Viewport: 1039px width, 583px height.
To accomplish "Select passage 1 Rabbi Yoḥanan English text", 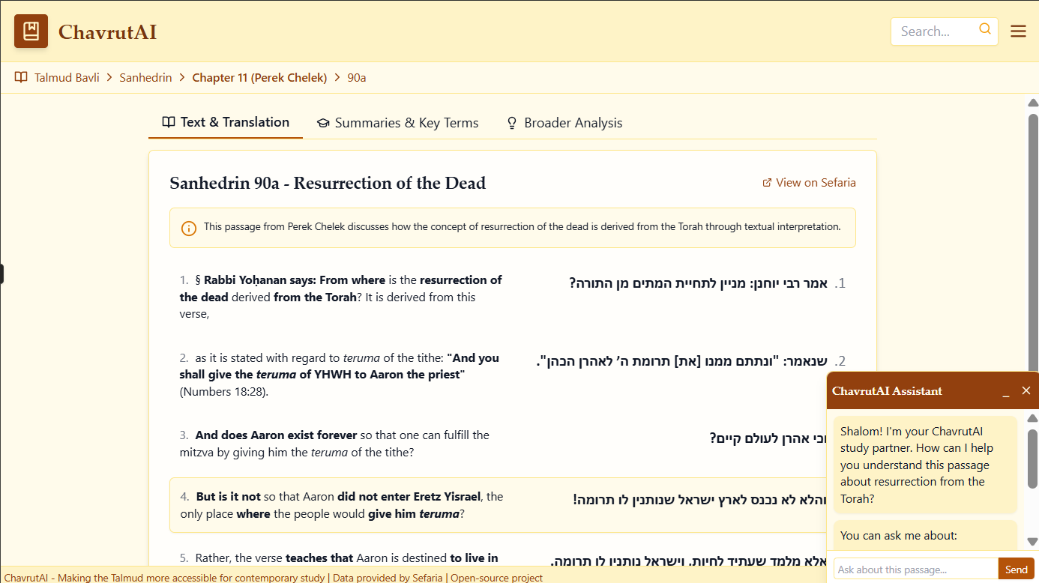I will 340,297.
